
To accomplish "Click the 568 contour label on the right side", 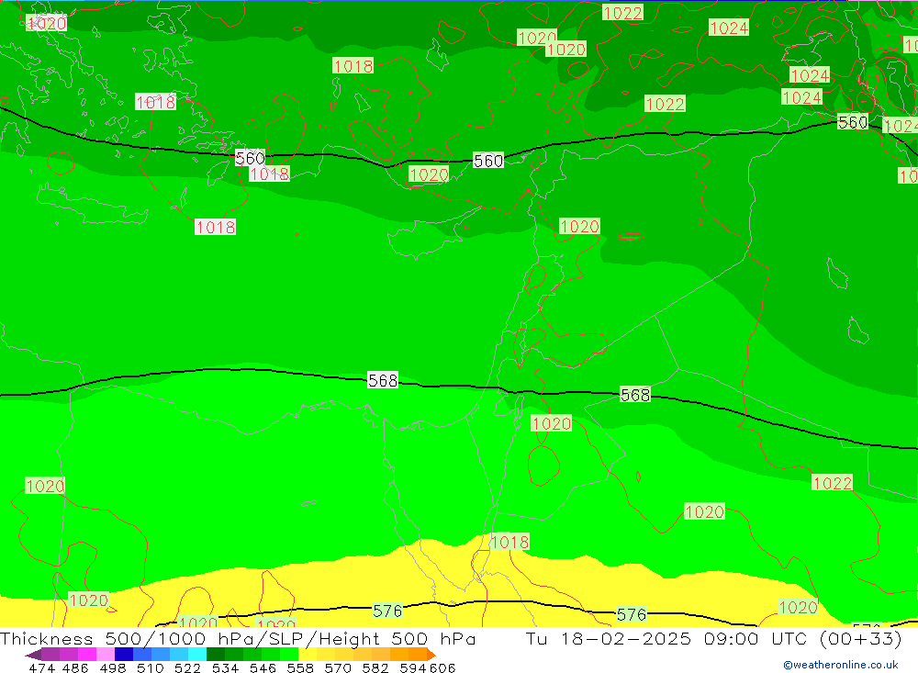I will 635,395.
